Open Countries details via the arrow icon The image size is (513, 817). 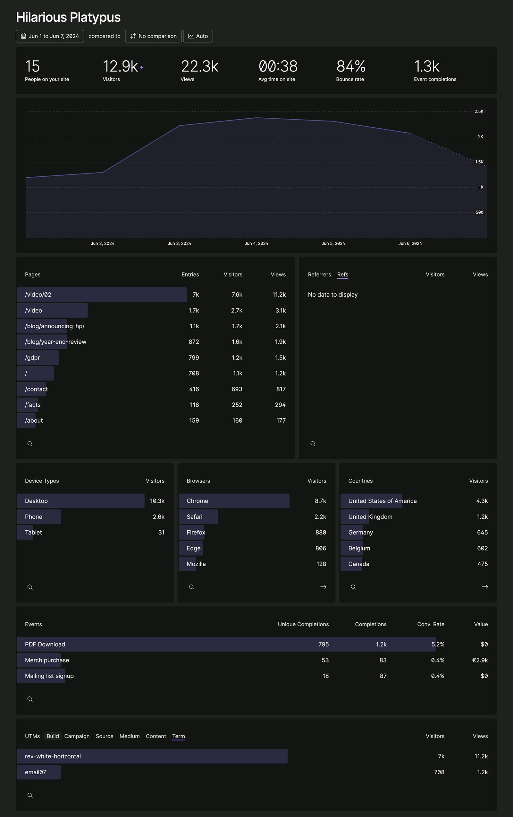pyautogui.click(x=484, y=587)
